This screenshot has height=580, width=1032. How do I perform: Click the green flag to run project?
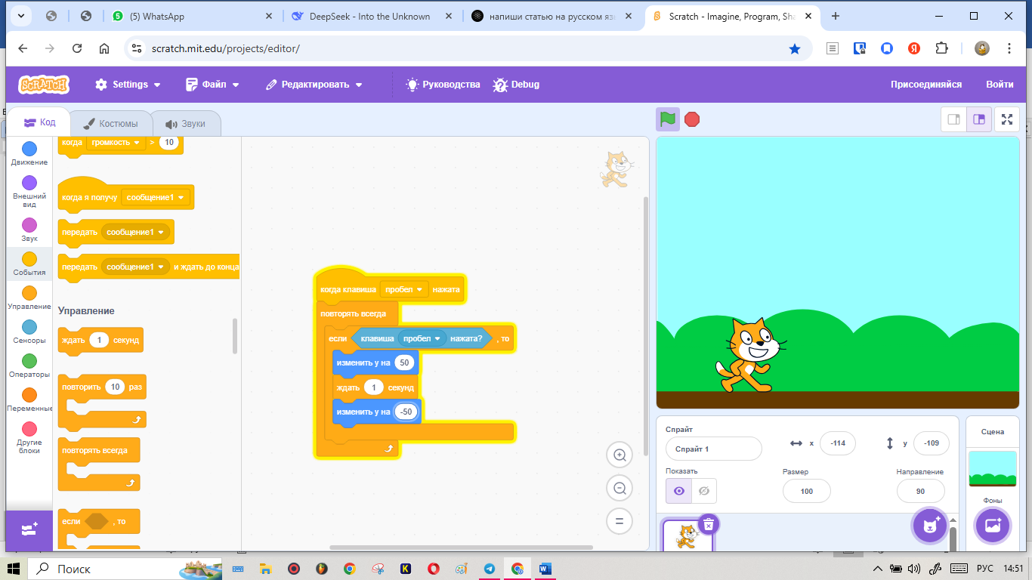(667, 119)
